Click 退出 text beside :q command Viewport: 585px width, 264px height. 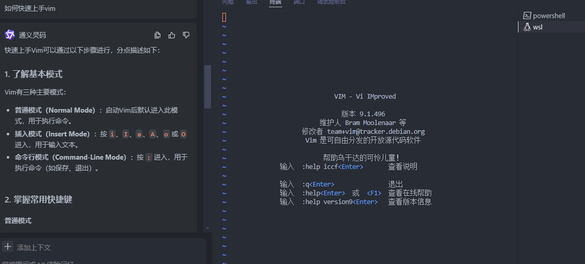(x=396, y=184)
